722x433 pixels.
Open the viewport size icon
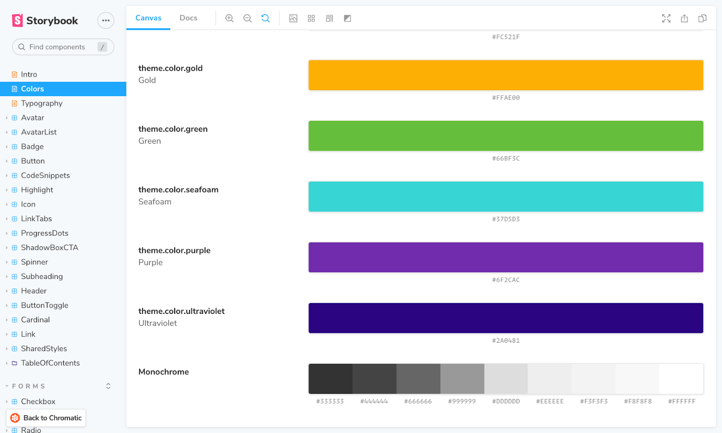pos(329,18)
